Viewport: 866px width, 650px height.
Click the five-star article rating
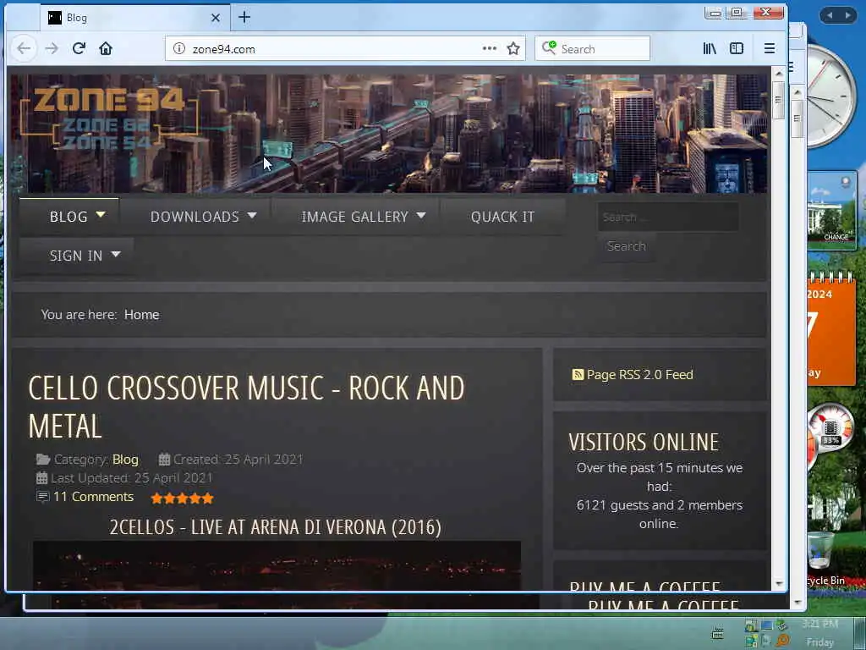click(x=182, y=499)
